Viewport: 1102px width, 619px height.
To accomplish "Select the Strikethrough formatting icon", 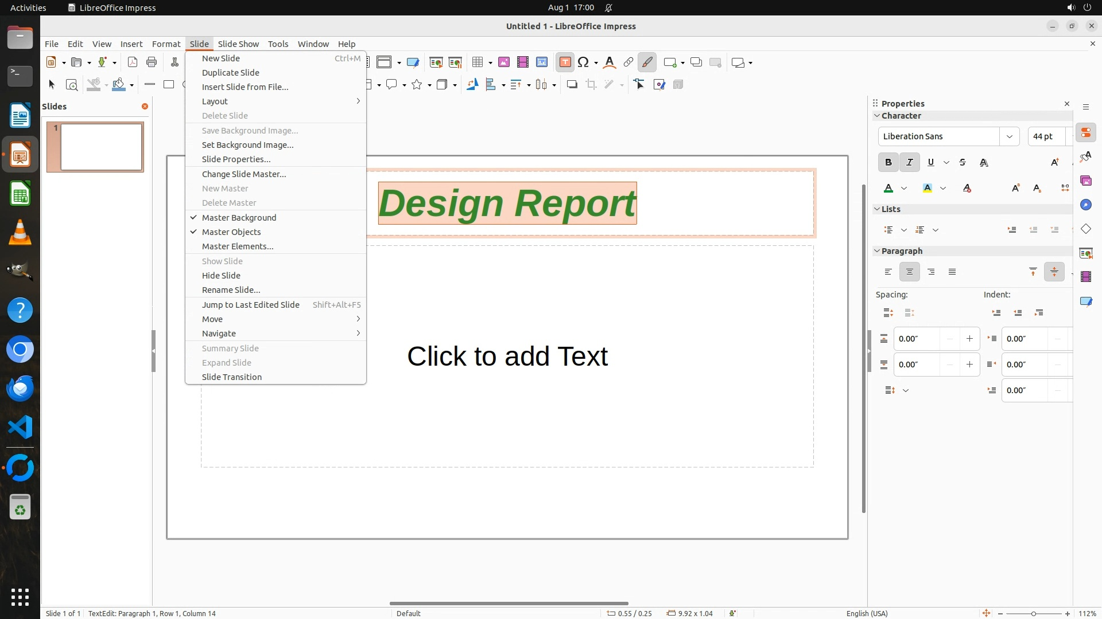I will pos(963,163).
